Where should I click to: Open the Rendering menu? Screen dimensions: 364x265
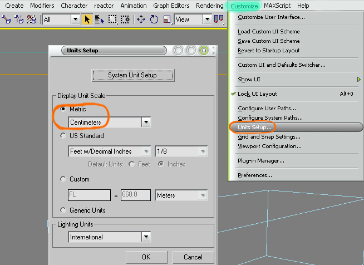coord(209,6)
